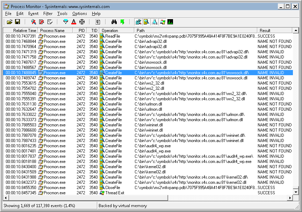Click the CloseFile row's ntkrpamp.pdb path
This screenshot has width=302, height=212.
(x=196, y=187)
